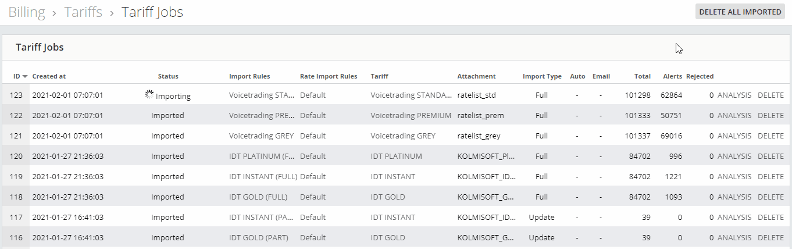This screenshot has width=792, height=249.
Task: Go to Tariffs breadcrumb
Action: 83,12
